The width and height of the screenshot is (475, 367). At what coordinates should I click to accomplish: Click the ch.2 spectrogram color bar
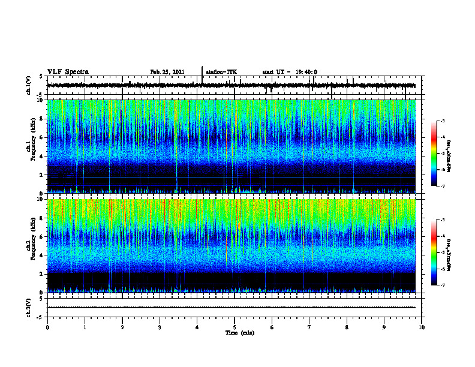click(x=434, y=252)
